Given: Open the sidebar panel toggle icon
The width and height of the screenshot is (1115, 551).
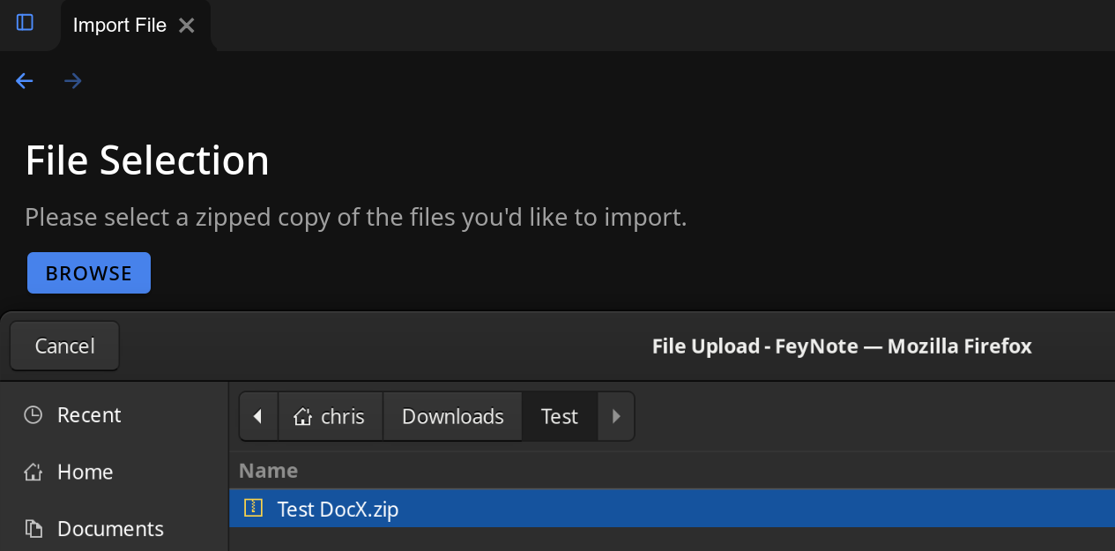Looking at the screenshot, I should coord(23,25).
